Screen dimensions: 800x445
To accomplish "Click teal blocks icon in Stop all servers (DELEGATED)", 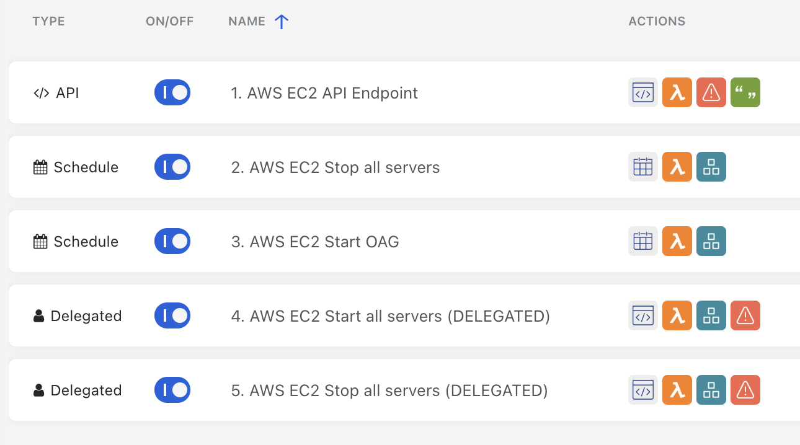I will pos(711,390).
